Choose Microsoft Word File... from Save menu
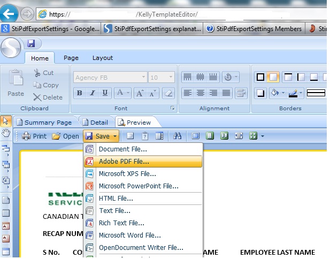The height and width of the screenshot is (259, 330). 143,235
